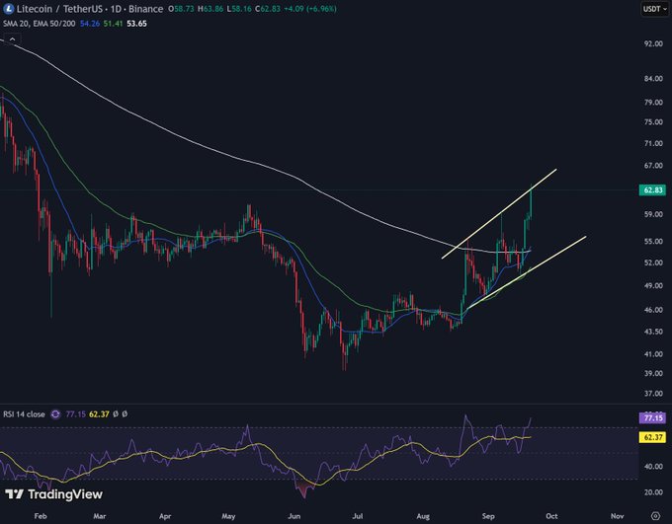This screenshot has height=524, width=672.
Task: Click the 40.00 RSI axis label
Action: 653,466
